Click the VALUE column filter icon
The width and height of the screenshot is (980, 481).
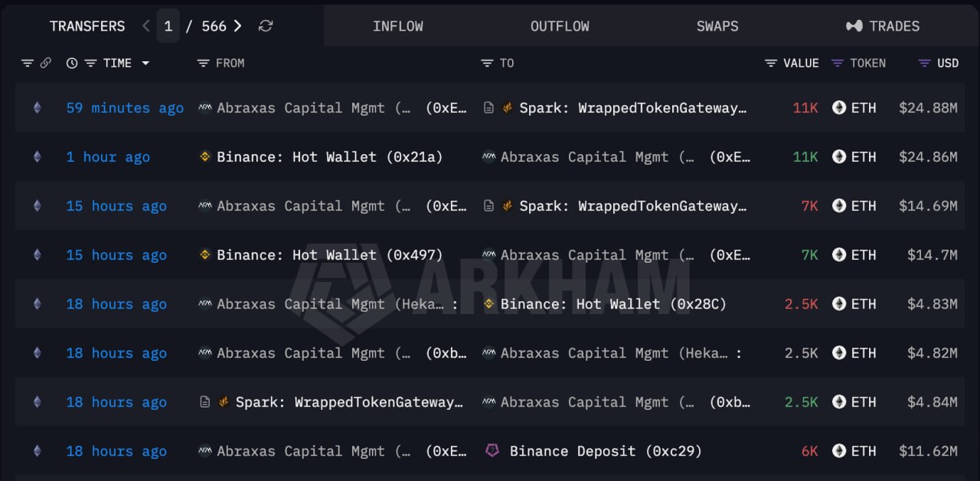click(771, 63)
